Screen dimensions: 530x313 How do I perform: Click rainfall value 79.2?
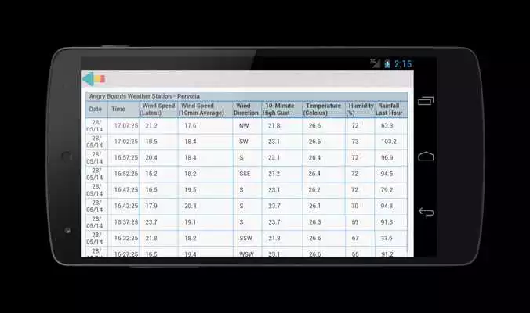tap(387, 190)
